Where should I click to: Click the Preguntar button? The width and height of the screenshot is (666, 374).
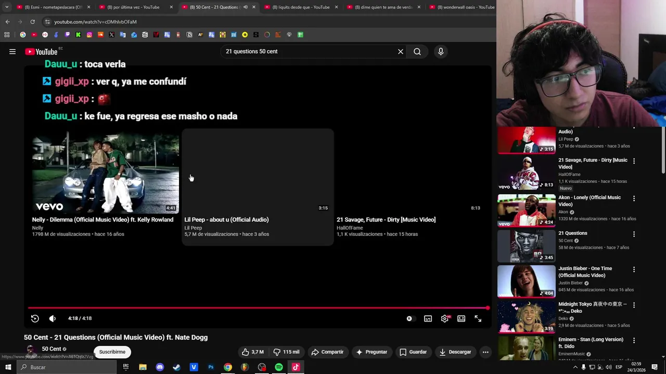click(x=372, y=352)
